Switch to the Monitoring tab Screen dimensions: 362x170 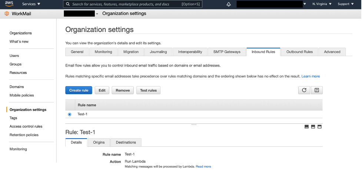(103, 52)
